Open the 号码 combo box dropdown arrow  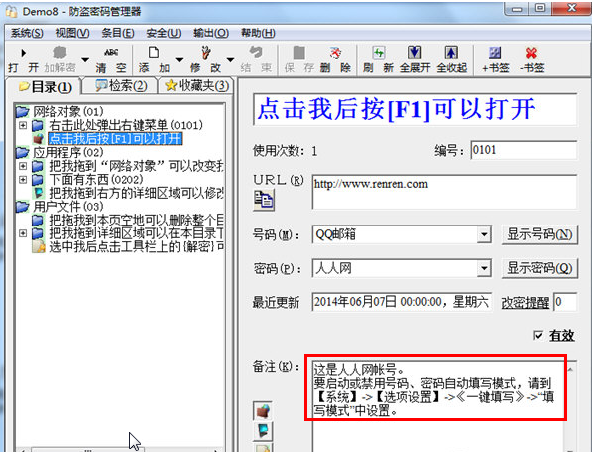click(483, 234)
